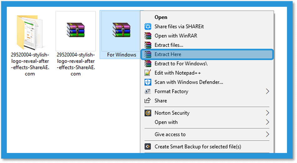Click the RAR archive's 29520004-stylish-logo-reveal name label
This screenshot has height=163, width=297.
coord(76,64)
